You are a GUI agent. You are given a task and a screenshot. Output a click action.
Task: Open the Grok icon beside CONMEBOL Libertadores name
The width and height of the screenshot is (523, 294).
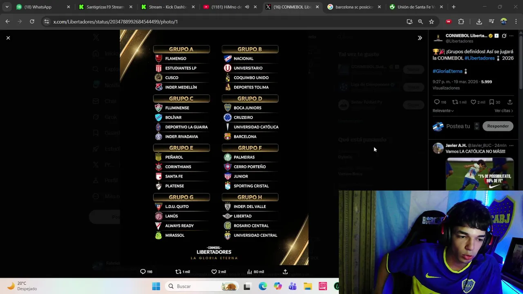point(504,36)
